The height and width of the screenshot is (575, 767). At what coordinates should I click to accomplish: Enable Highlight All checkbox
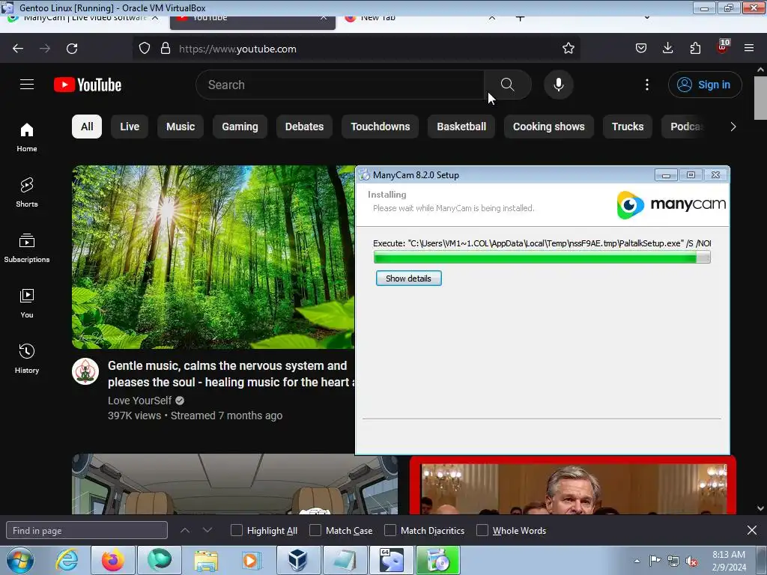point(236,530)
